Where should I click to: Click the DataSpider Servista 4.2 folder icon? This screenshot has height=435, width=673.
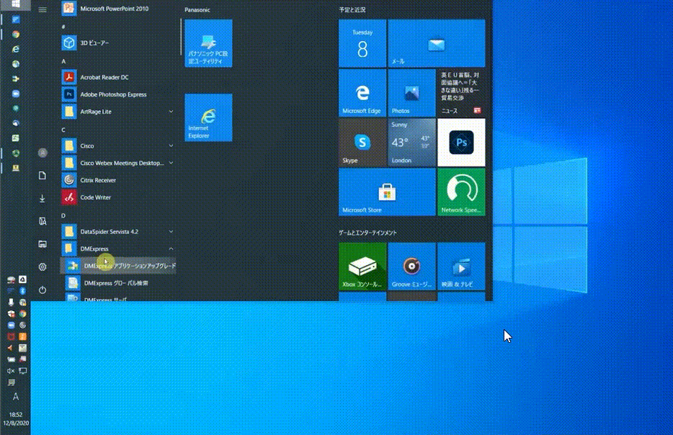coord(68,232)
